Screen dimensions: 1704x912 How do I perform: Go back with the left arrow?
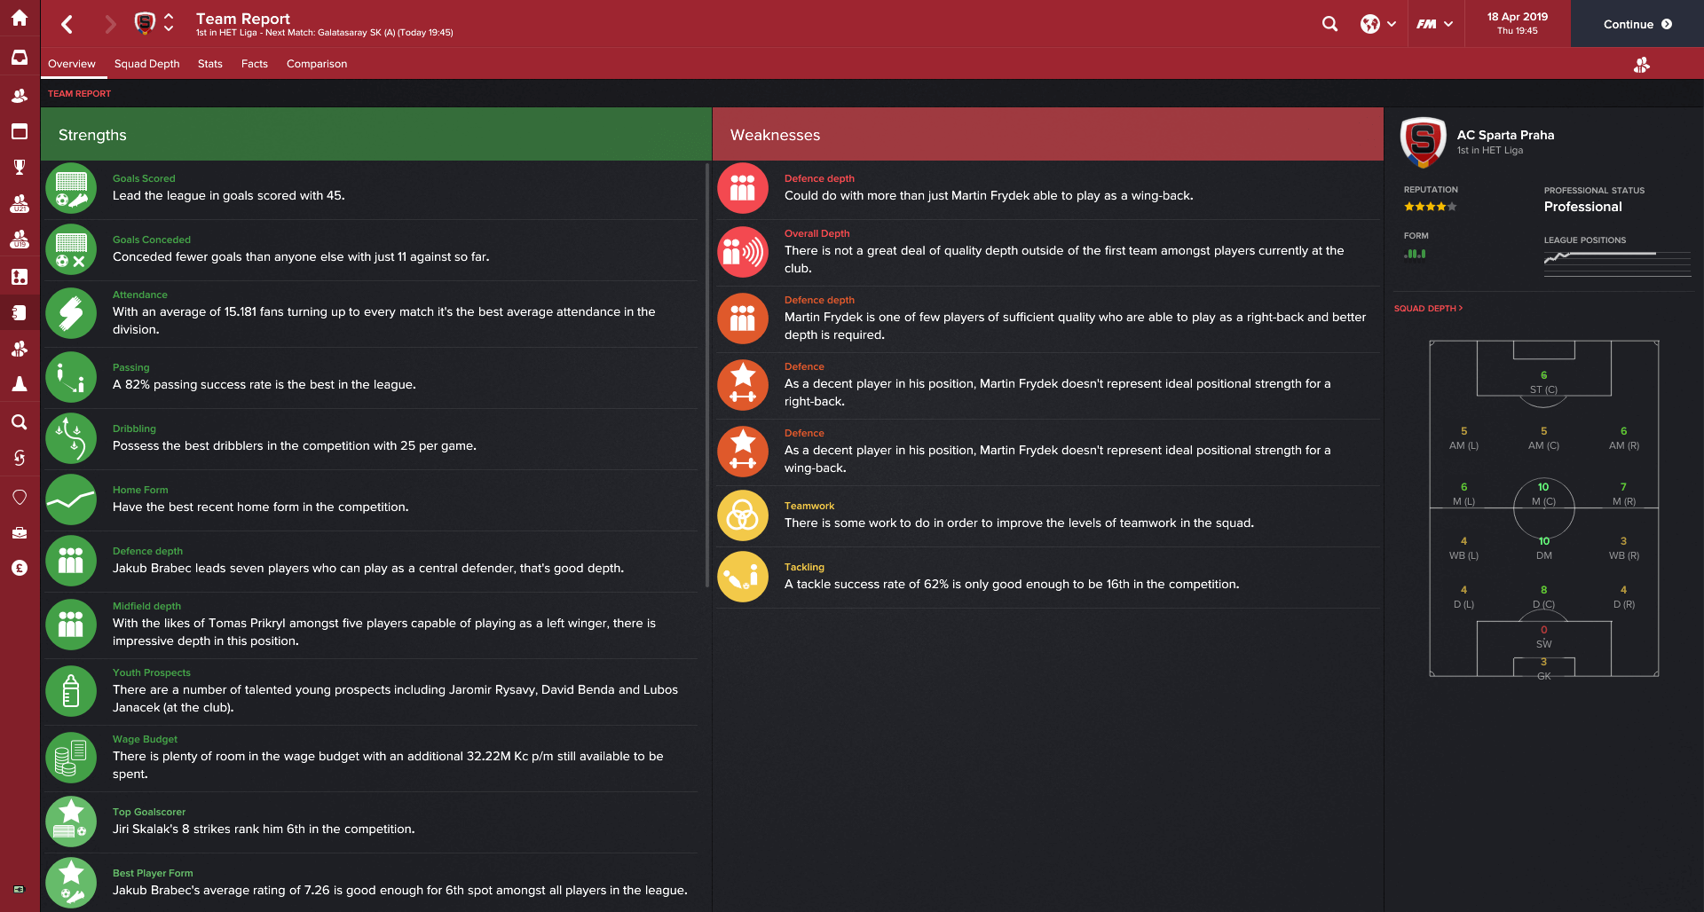(67, 24)
